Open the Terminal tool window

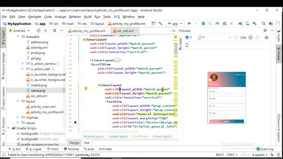71,149
